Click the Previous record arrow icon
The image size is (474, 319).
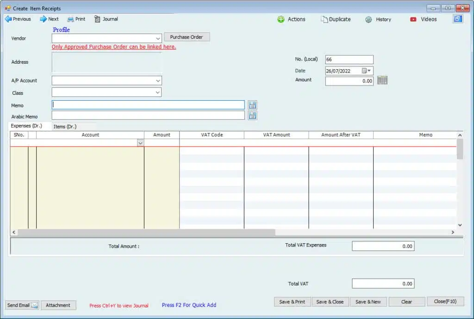[x=8, y=19]
